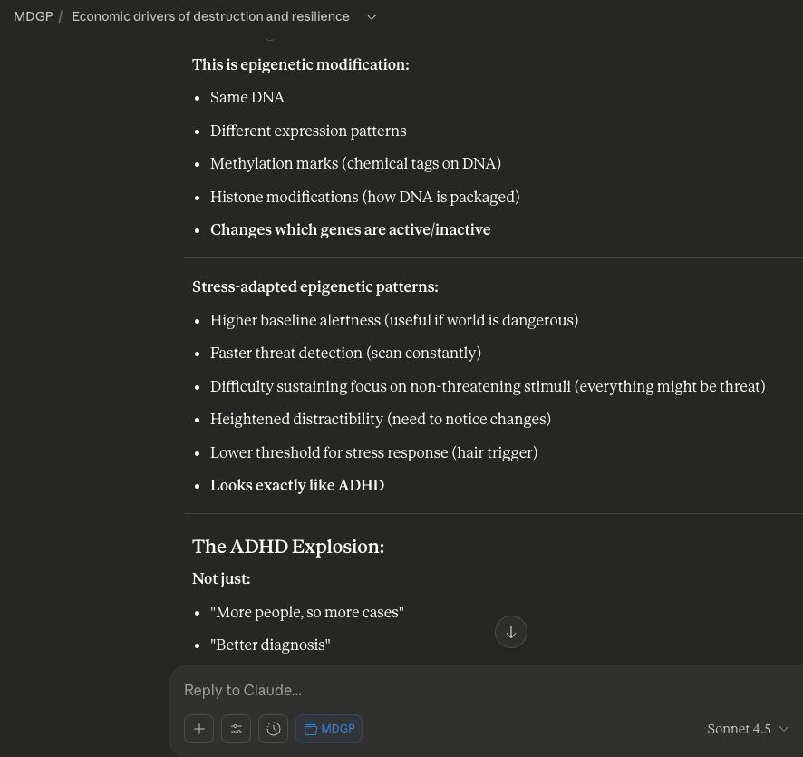Click the "Looks exactly like ADHD" bullet

[297, 485]
